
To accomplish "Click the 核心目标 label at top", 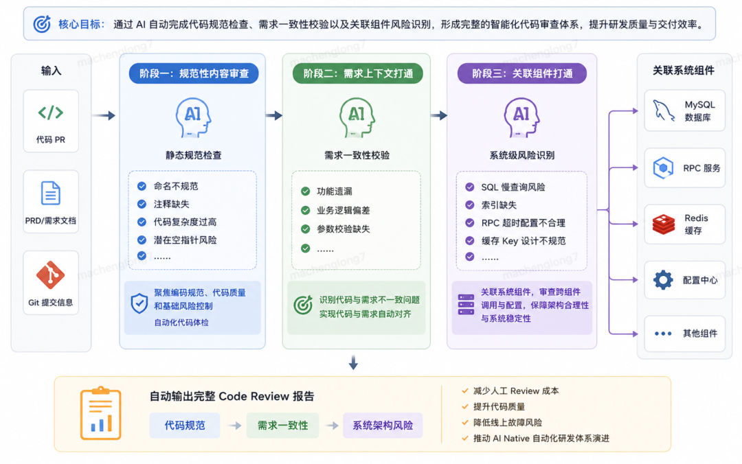I will coord(80,24).
